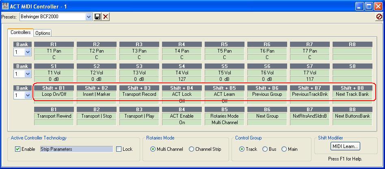The width and height of the screenshot is (385, 169).
Task: Open the Presets dropdown list
Action: 89,17
